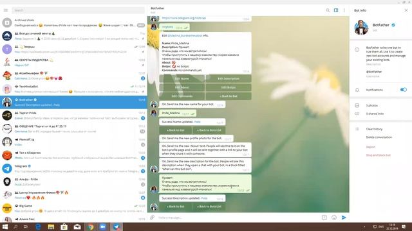Open the Telegram official chat
The width and height of the screenshot is (412, 231).
(73, 168)
